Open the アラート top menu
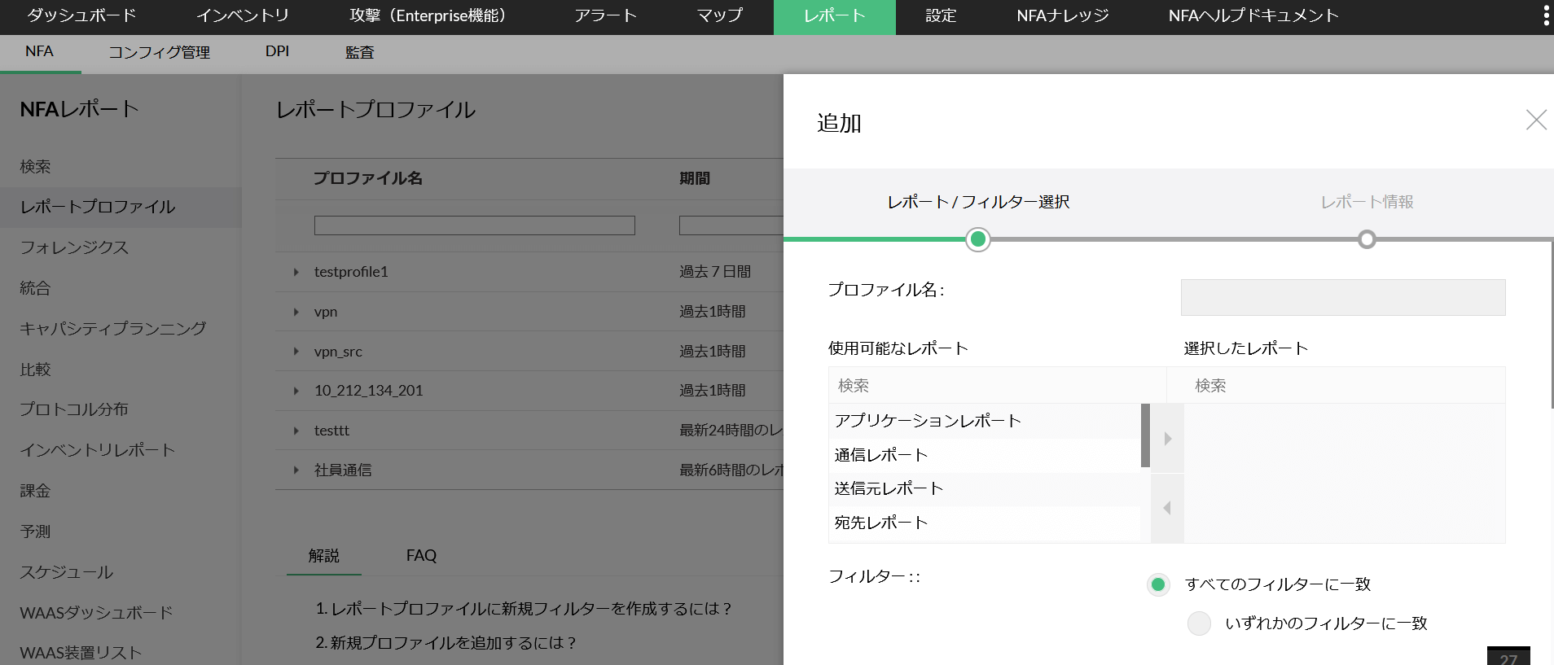This screenshot has height=665, width=1554. (x=605, y=16)
